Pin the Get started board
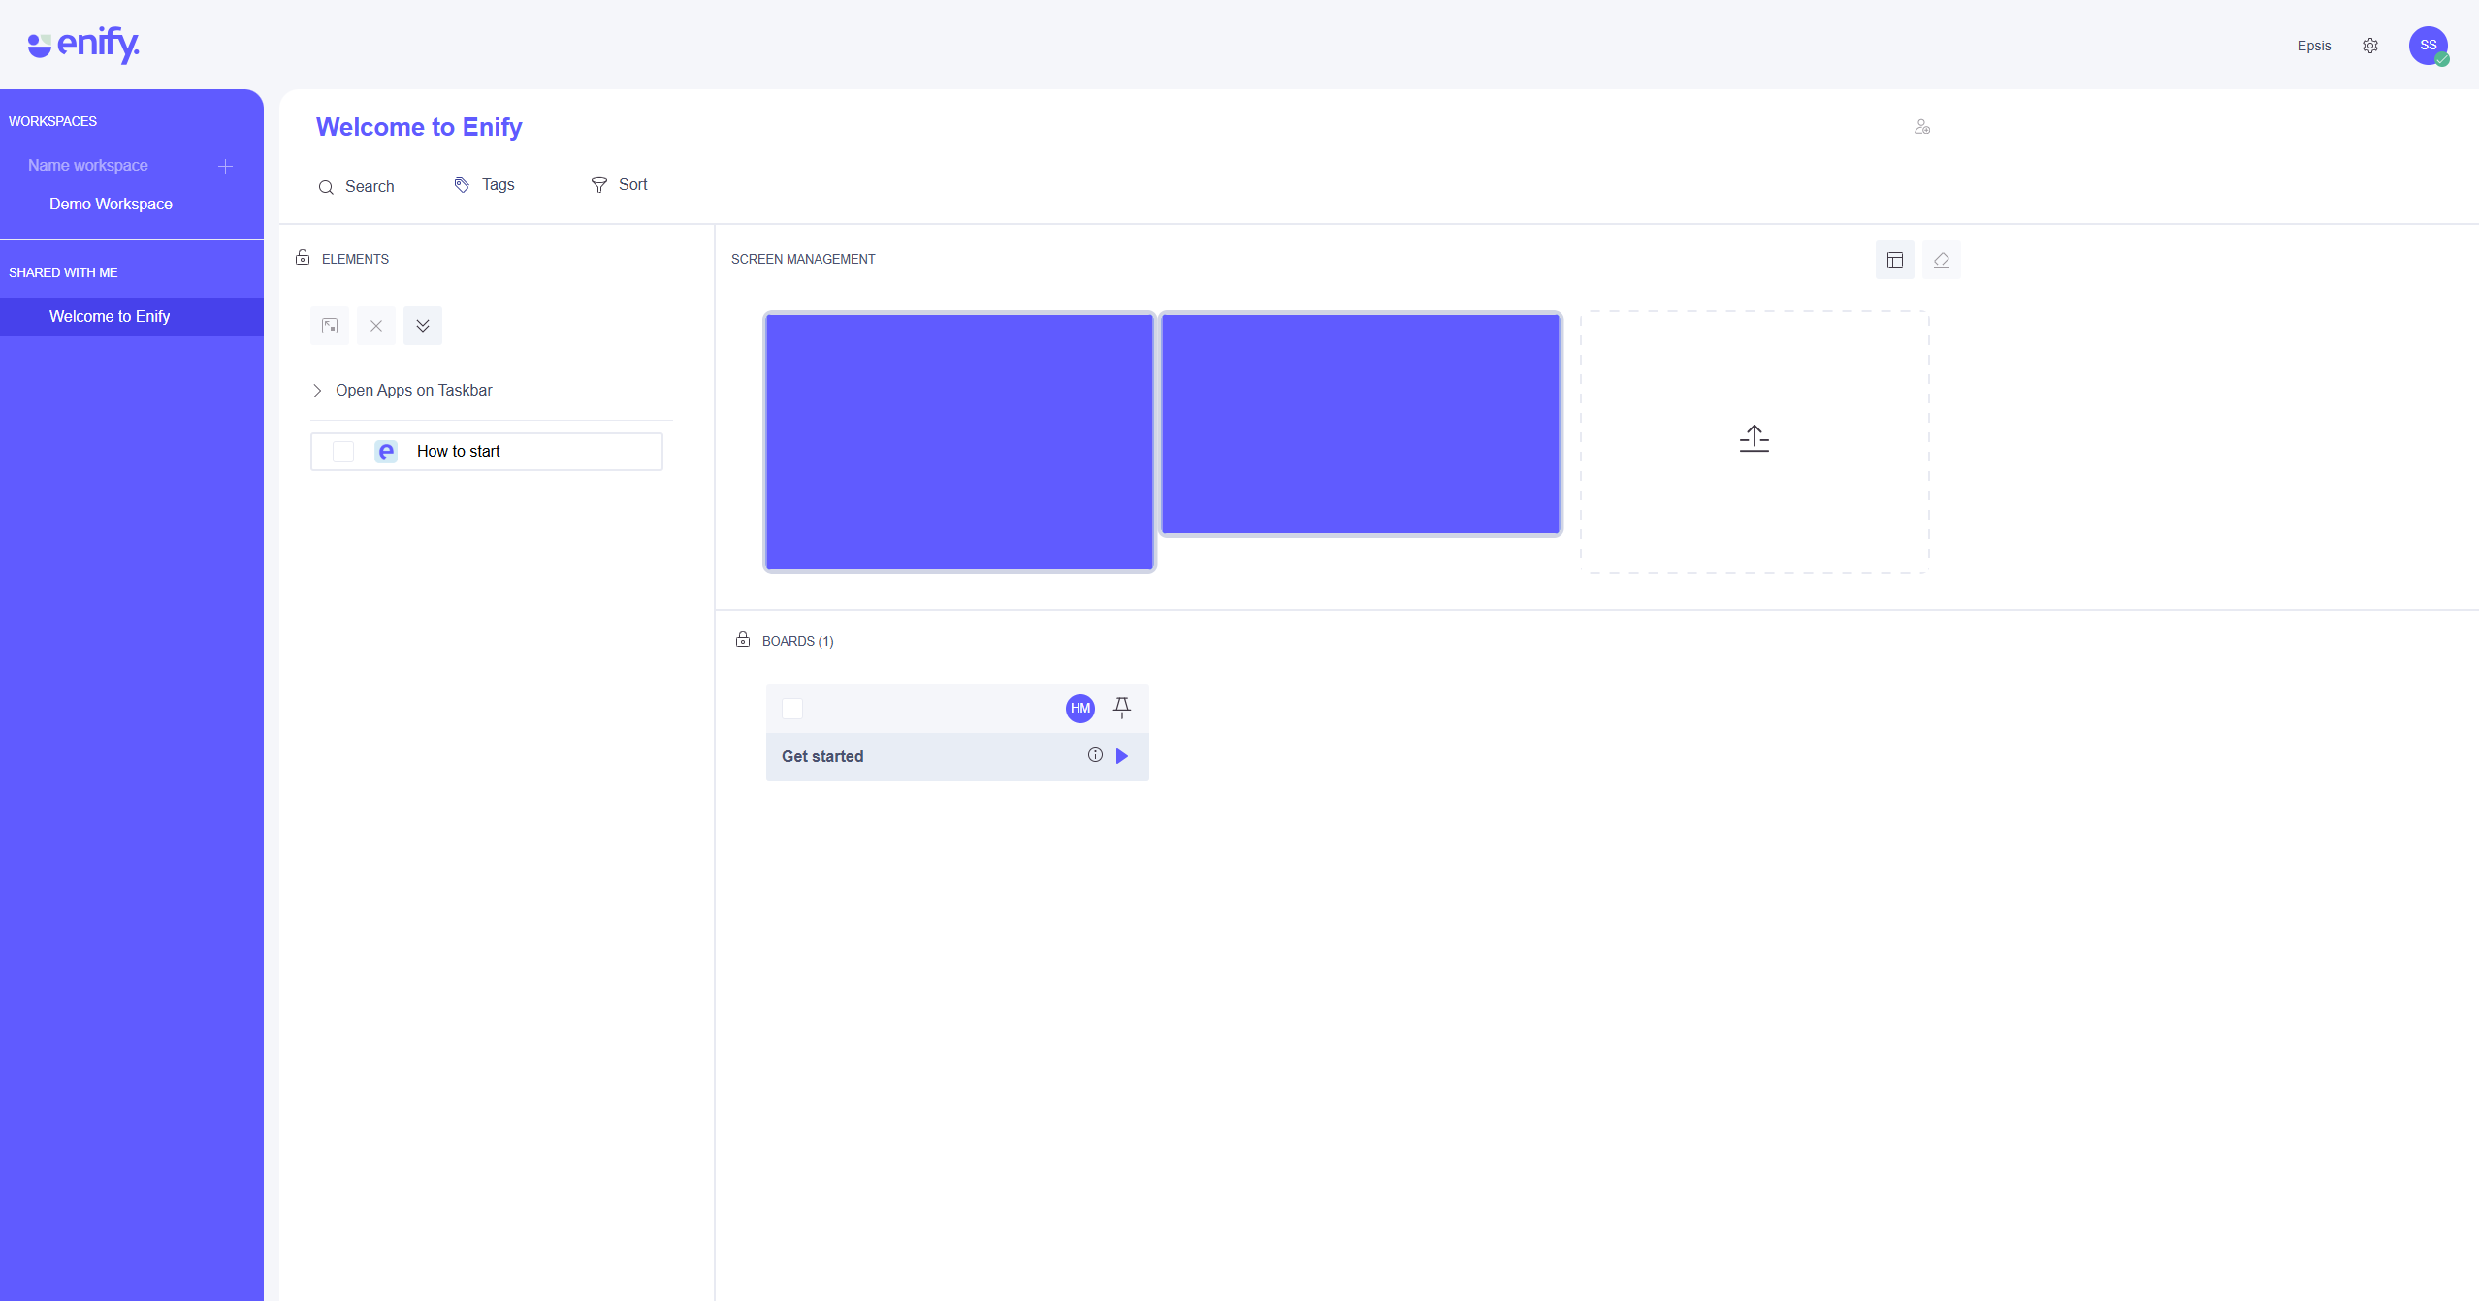Screen dimensions: 2479x1301 1121,708
